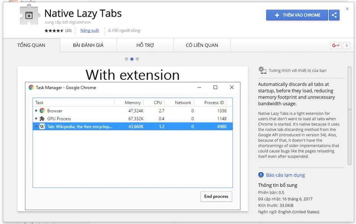
Task: Add extension with THÊM VÀO CHROME button
Action: pos(297,15)
